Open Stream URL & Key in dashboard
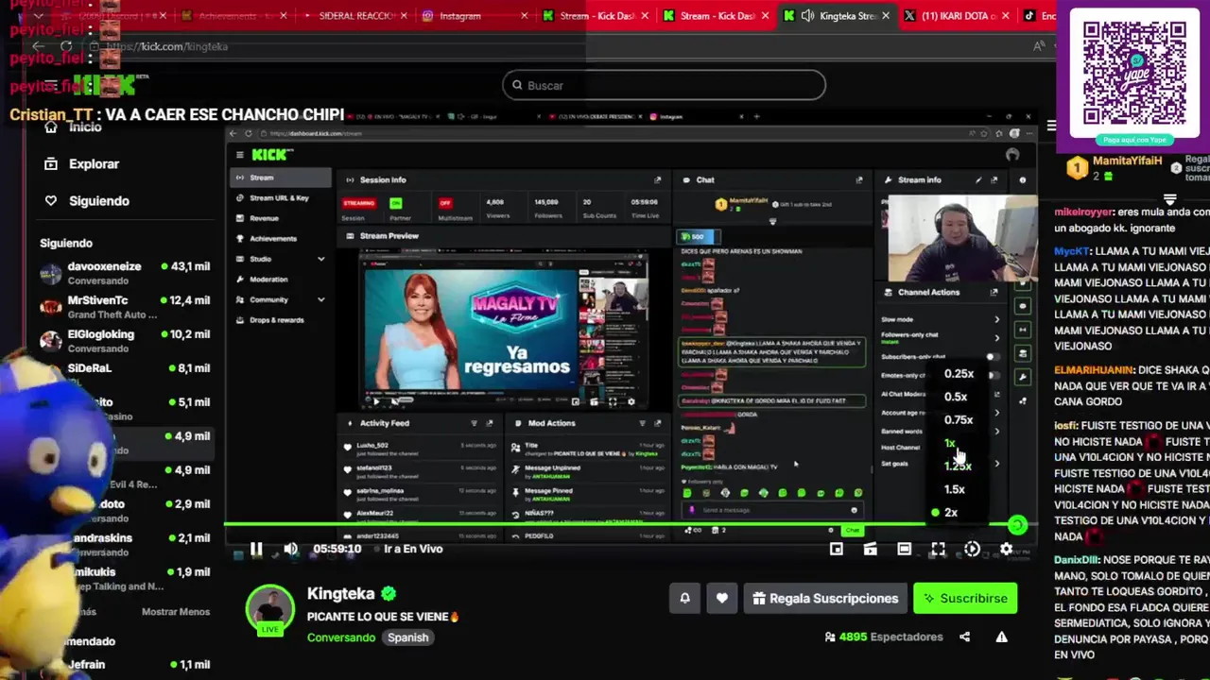This screenshot has width=1210, height=680. pos(281,198)
